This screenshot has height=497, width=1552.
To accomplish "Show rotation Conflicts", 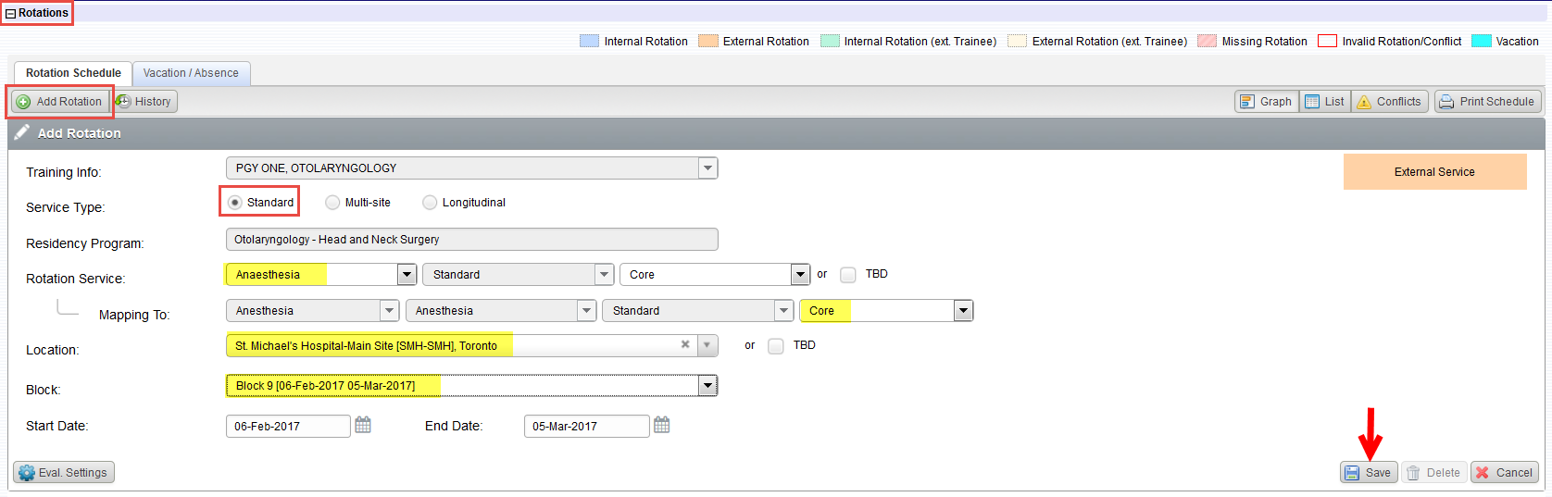I will pos(1389,102).
